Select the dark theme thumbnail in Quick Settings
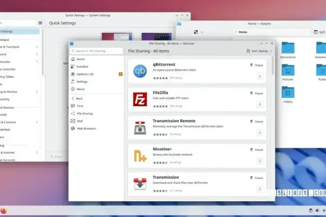326x217 pixels. (156, 37)
